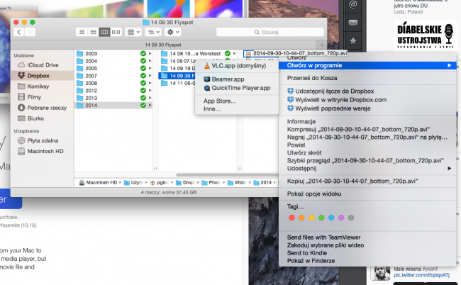The height and width of the screenshot is (285, 461).
Task: Click Utwórz skrót
Action: tap(304, 153)
